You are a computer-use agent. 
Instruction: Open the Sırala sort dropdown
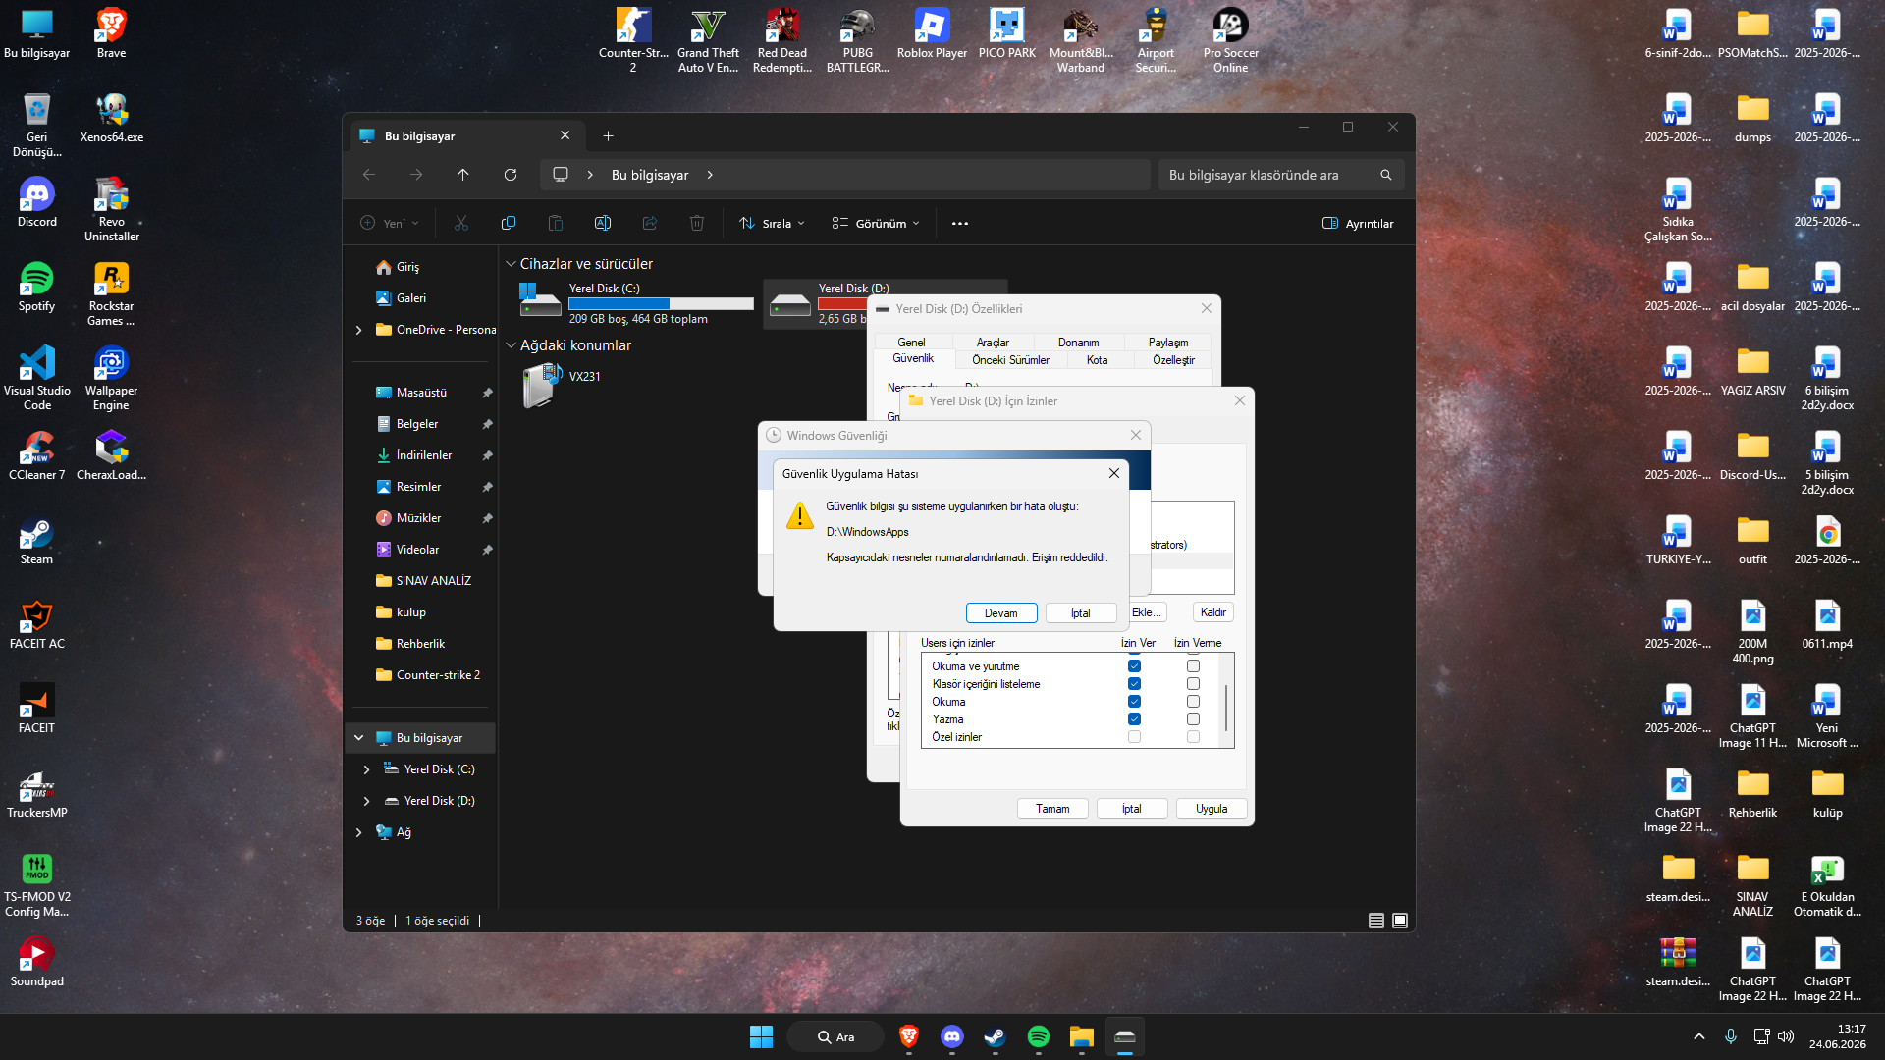click(x=772, y=224)
